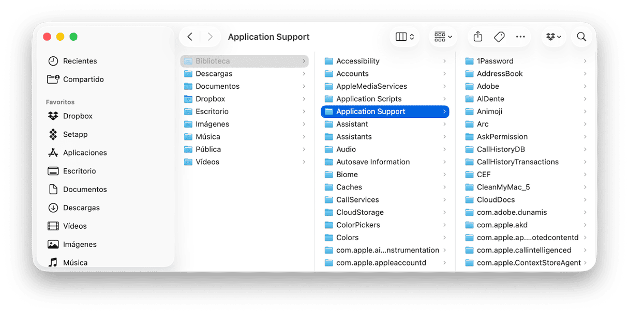Viewport: 629px width, 314px height.
Task: Open the Dropbox toolbar dropdown menu
Action: [554, 37]
